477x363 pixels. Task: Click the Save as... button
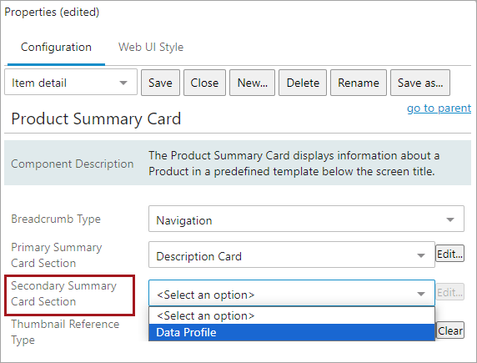[420, 83]
